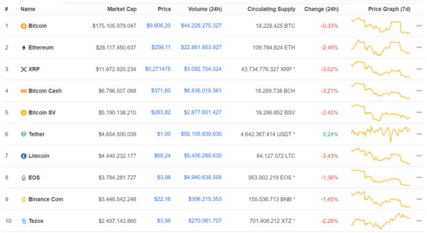Click the Ethereum diamond logo icon

[23, 48]
